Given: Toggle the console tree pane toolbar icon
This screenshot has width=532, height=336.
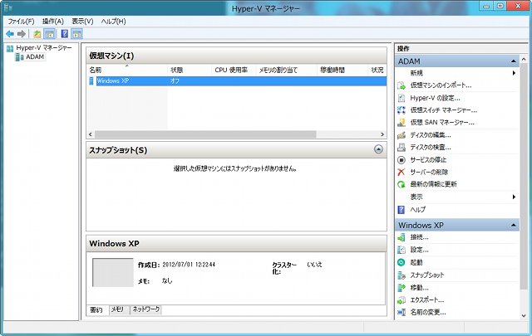Looking at the screenshot, I should pos(50,34).
